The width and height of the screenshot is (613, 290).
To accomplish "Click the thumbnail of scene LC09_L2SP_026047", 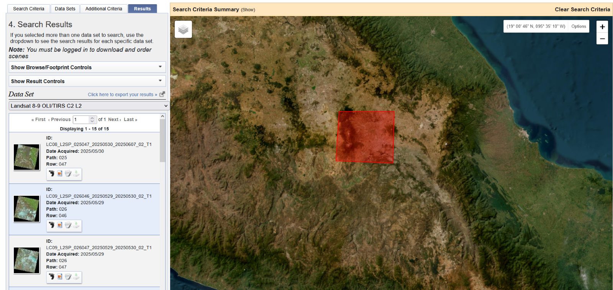I will pyautogui.click(x=26, y=261).
